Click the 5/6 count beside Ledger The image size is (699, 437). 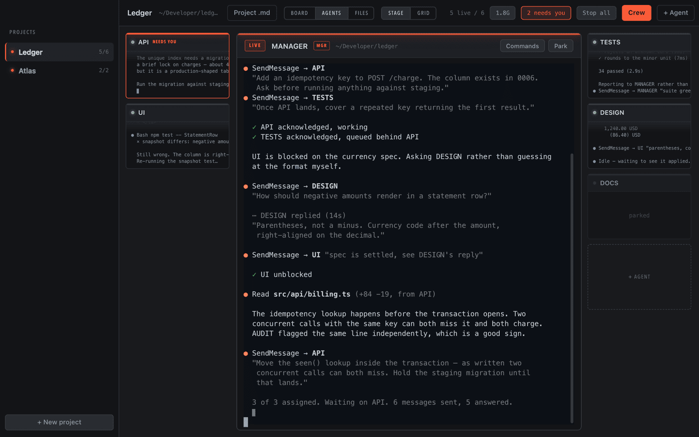[104, 52]
